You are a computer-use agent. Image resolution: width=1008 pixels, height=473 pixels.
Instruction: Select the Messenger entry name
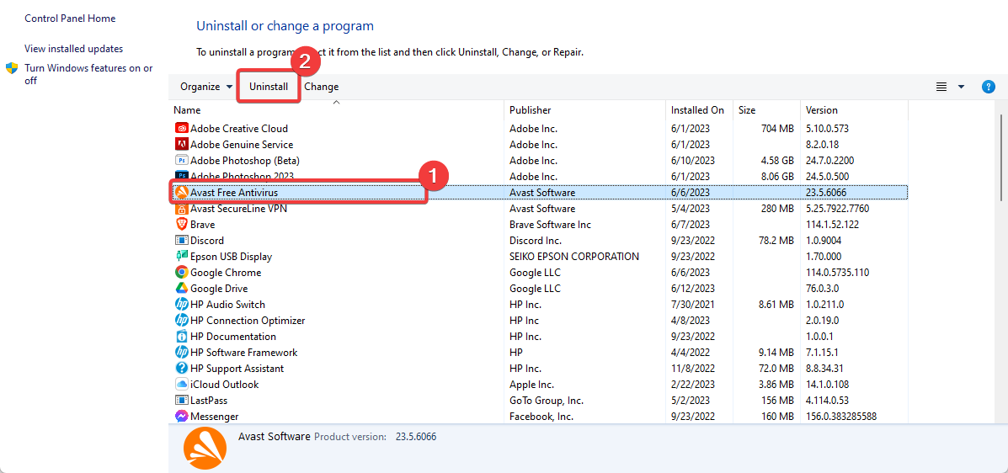tap(215, 417)
